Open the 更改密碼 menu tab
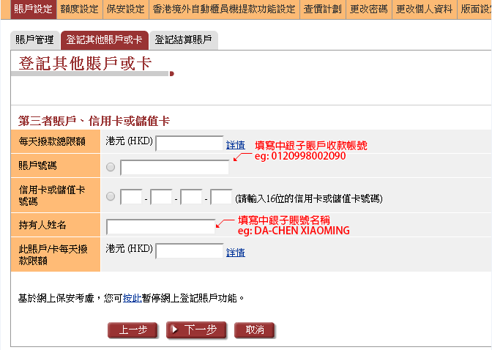Image resolution: width=492 pixels, height=350 pixels. tap(369, 9)
